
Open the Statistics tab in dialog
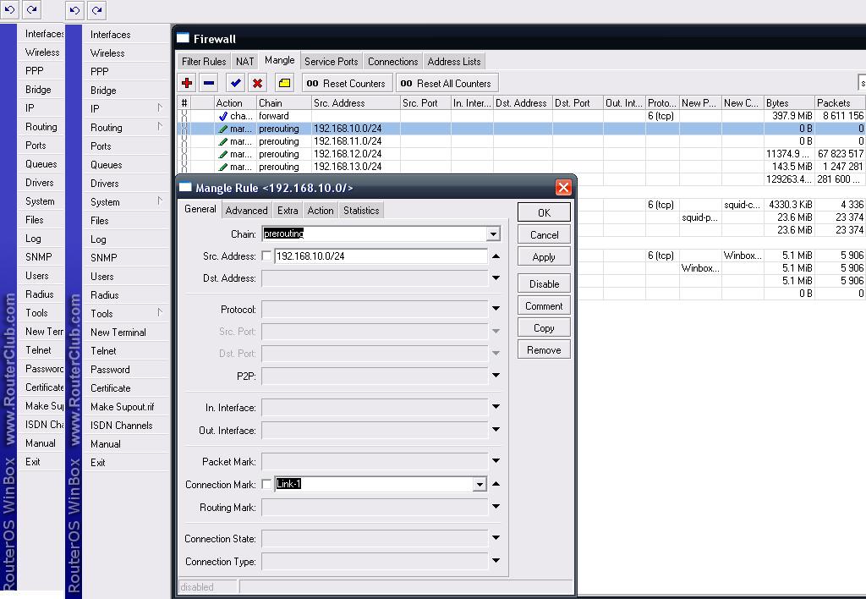pos(361,210)
